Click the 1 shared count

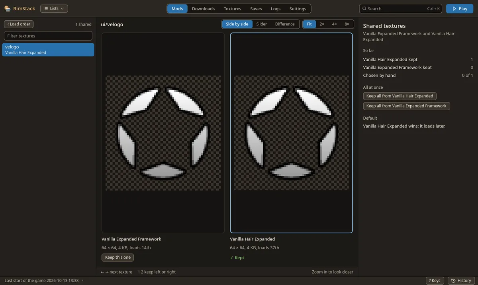click(x=83, y=24)
